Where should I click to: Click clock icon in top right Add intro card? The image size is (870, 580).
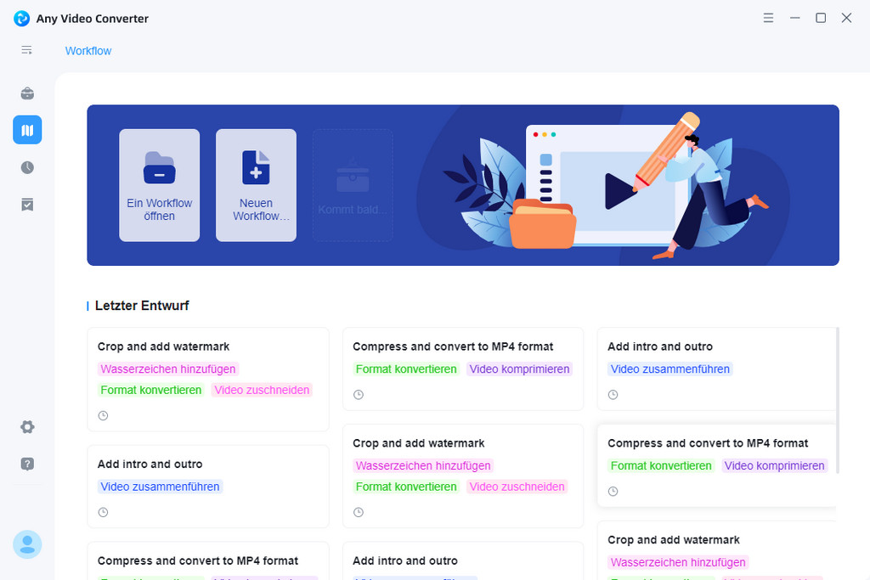pyautogui.click(x=613, y=395)
